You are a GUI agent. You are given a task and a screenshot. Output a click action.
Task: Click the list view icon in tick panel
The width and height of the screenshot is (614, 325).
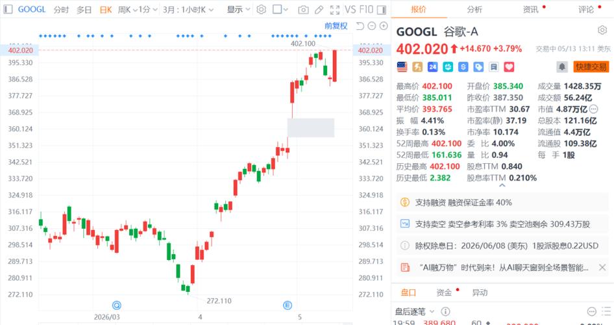[x=607, y=311]
